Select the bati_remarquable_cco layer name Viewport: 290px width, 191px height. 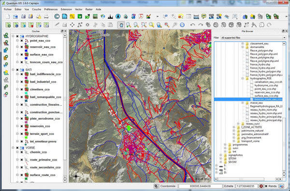(x=45, y=97)
